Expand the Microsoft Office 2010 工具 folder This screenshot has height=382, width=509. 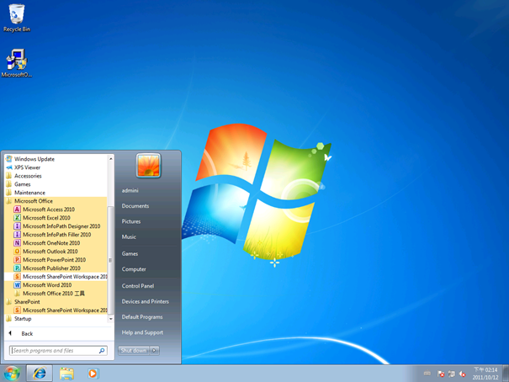[56, 294]
